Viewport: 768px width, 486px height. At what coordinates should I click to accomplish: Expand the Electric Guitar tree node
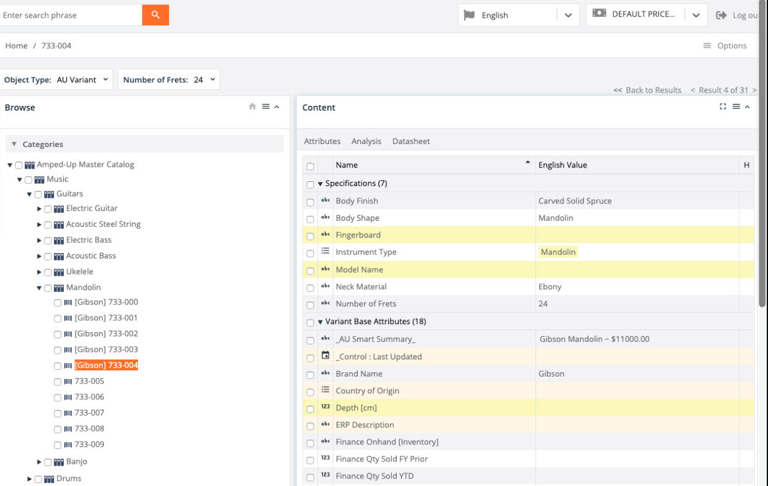40,208
